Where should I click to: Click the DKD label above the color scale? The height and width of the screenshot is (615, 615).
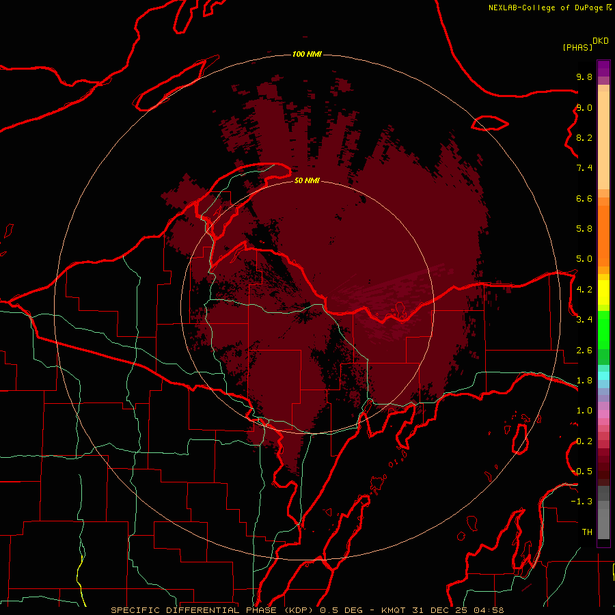pos(601,41)
